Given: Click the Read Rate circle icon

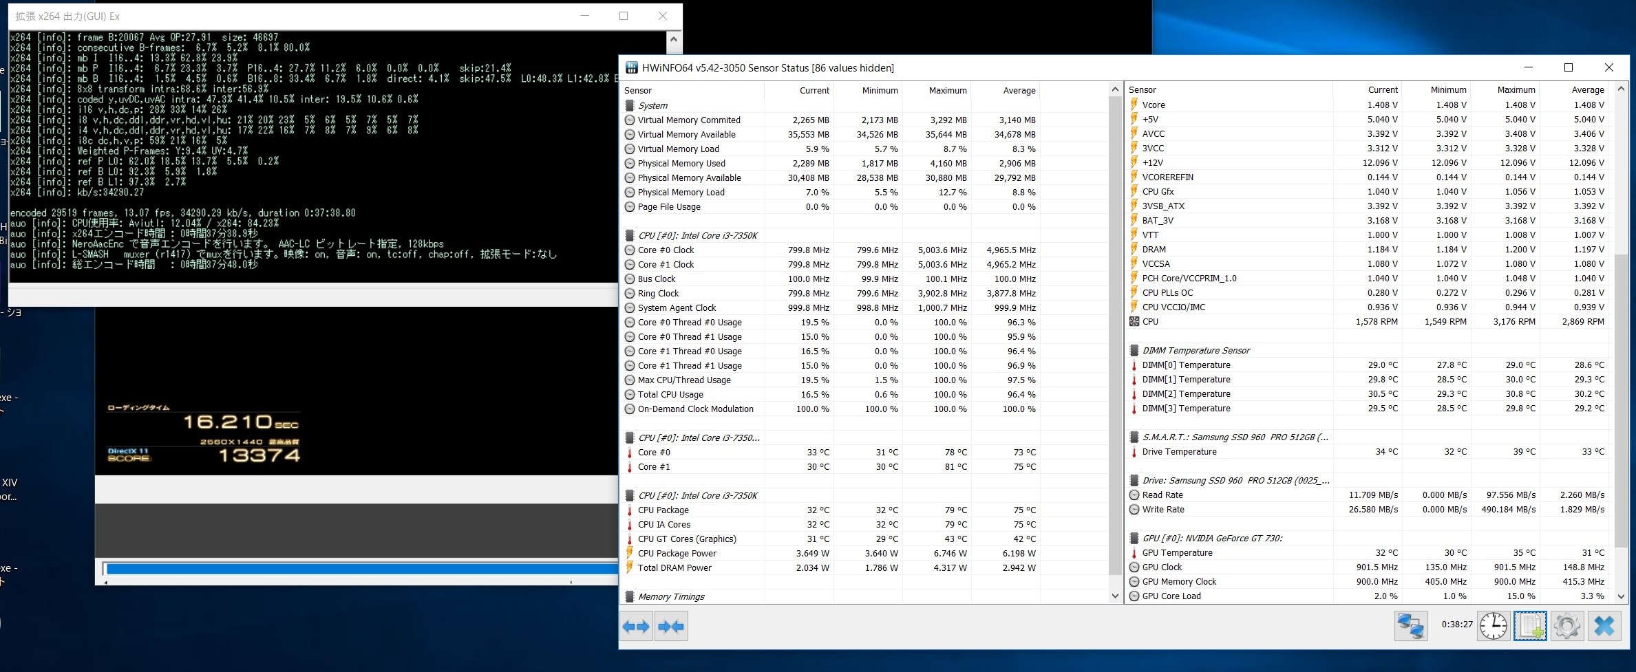Looking at the screenshot, I should pyautogui.click(x=1134, y=495).
